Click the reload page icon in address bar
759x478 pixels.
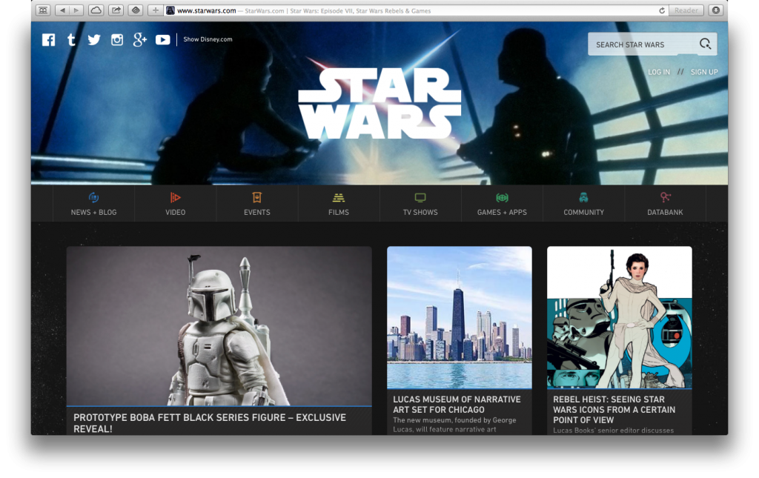point(662,10)
